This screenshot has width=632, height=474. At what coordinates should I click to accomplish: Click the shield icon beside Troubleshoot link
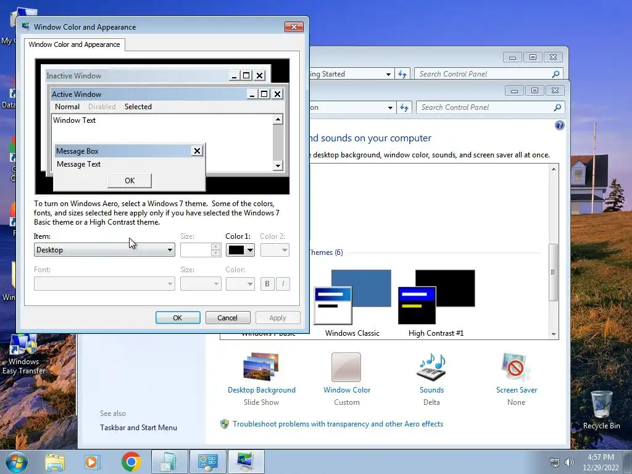coord(225,424)
